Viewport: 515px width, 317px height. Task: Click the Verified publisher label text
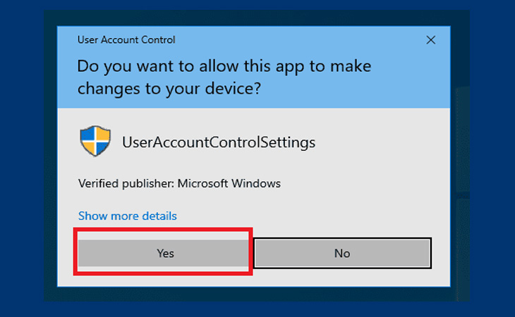[126, 184]
